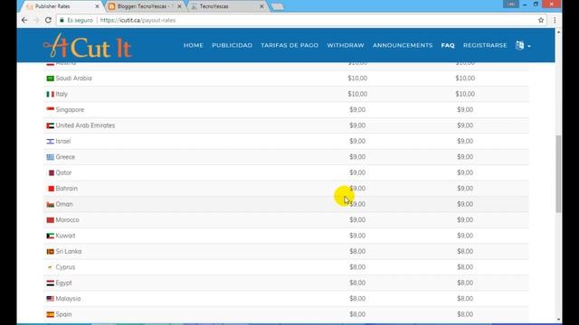Click the Malaysia flag icon

click(x=51, y=299)
